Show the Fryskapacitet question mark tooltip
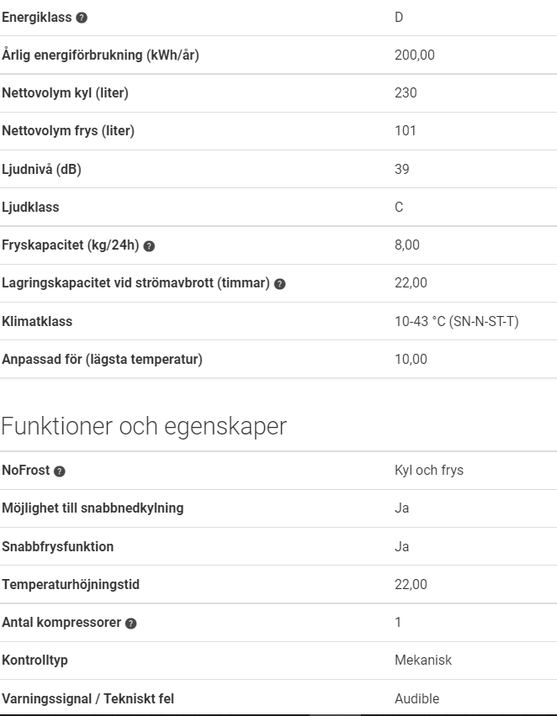The image size is (557, 716). tap(149, 246)
